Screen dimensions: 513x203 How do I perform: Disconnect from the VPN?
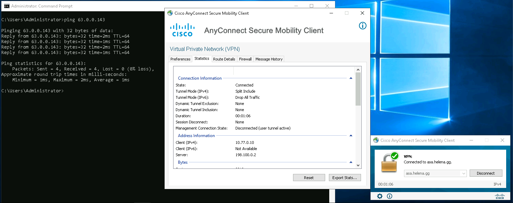click(x=486, y=173)
